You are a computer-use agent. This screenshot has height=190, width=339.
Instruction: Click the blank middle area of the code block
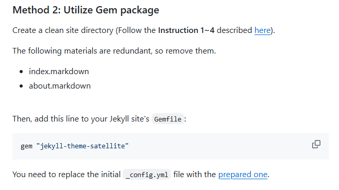tap(216, 146)
